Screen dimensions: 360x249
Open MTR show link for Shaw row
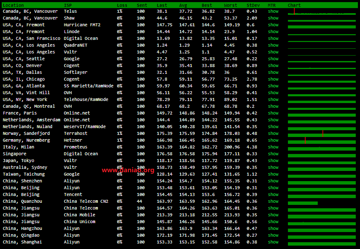pyautogui.click(x=273, y=18)
